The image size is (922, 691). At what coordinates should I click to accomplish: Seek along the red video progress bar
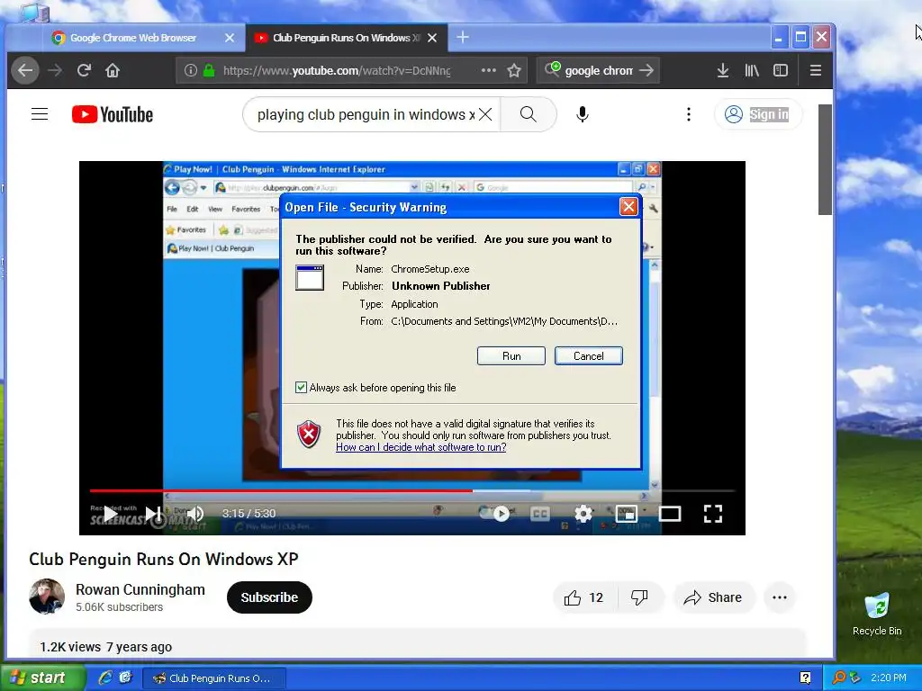[411, 490]
